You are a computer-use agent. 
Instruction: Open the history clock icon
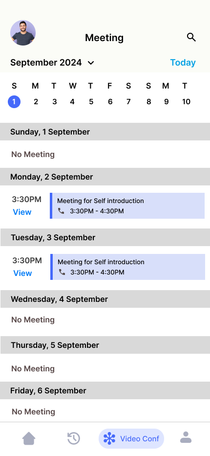(x=73, y=438)
